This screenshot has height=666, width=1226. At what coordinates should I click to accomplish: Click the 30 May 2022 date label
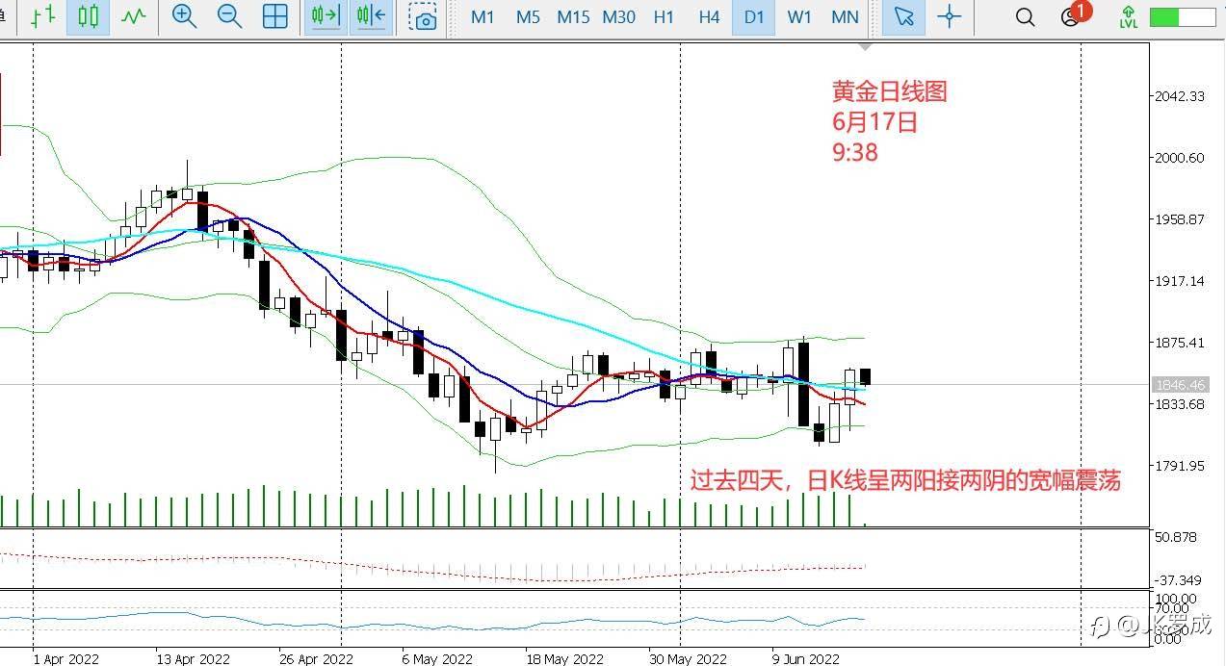(x=689, y=659)
